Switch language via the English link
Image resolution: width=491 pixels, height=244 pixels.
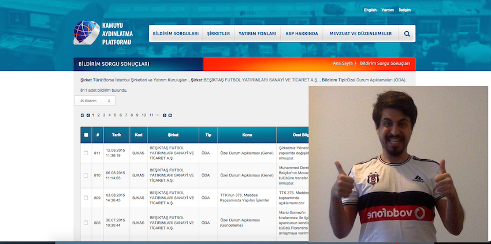click(x=370, y=10)
